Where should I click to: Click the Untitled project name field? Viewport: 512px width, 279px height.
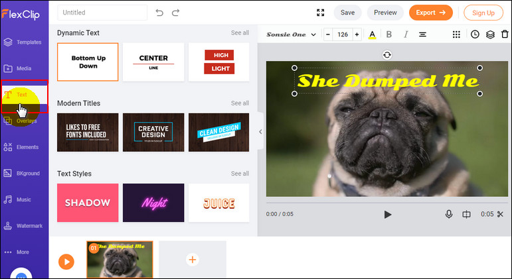click(x=102, y=13)
